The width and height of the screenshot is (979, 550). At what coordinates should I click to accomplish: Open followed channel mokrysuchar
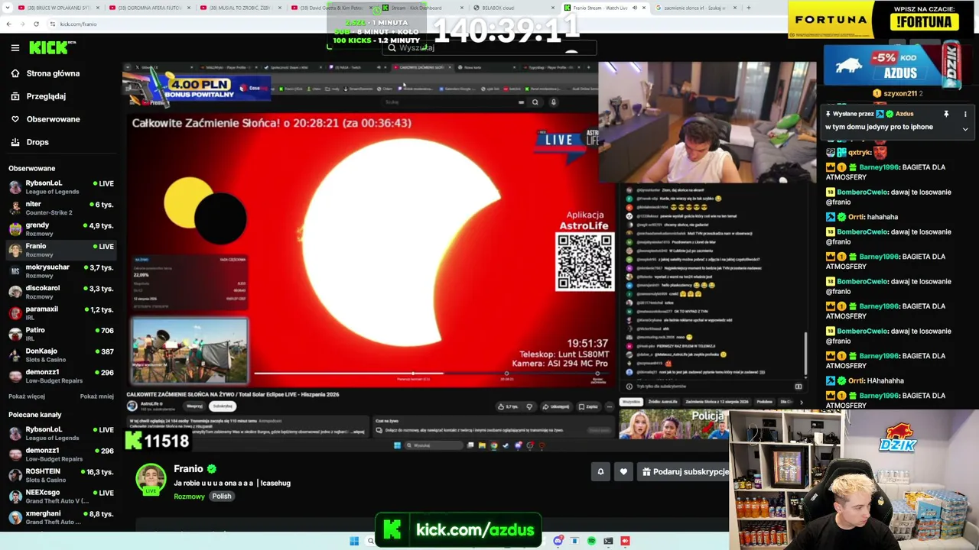tap(61, 271)
